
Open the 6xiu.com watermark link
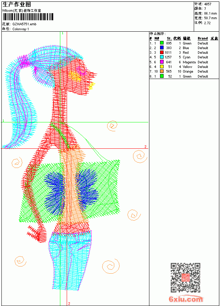point(186,299)
